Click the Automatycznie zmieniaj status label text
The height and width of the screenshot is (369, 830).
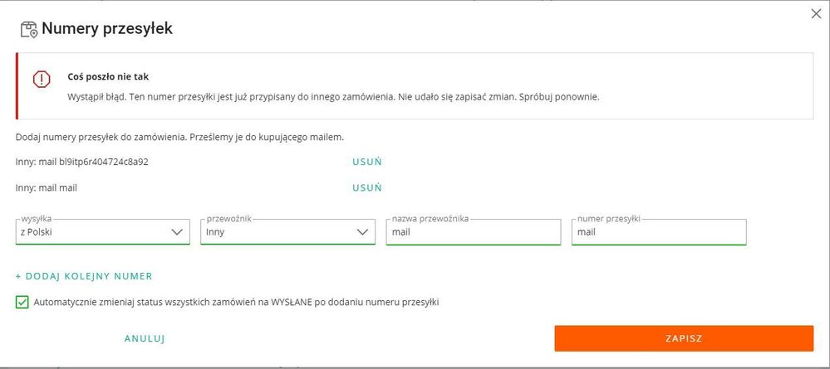236,303
